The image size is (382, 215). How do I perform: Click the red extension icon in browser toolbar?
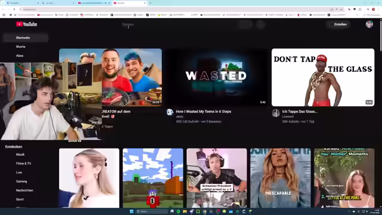click(x=373, y=10)
